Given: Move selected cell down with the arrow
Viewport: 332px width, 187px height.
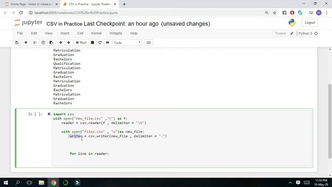Looking at the screenshot, I should point(68,43).
